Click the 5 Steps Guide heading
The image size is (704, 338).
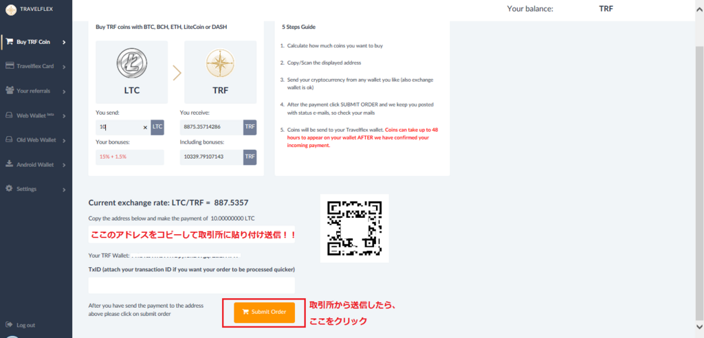(298, 27)
